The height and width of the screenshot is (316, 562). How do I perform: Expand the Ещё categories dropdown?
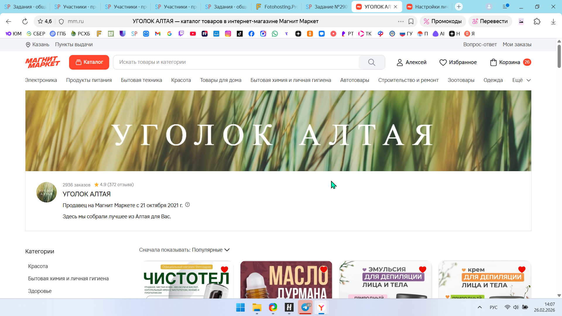(x=521, y=80)
